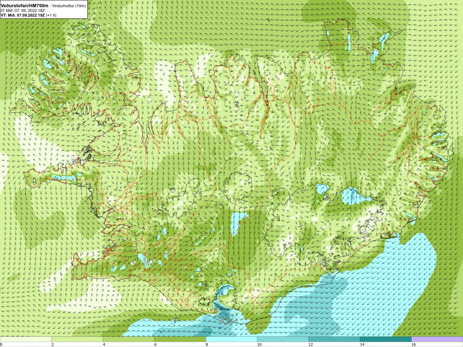Click the 'Veðurstofan/HM750m' title text
Image resolution: width=463 pixels, height=347 pixels.
point(24,5)
